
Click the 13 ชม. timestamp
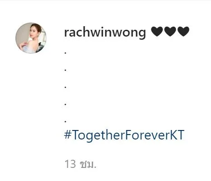(80, 164)
